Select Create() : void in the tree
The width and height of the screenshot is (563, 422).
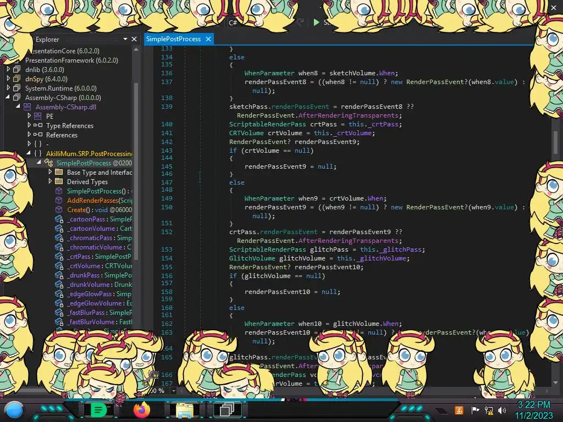point(100,209)
